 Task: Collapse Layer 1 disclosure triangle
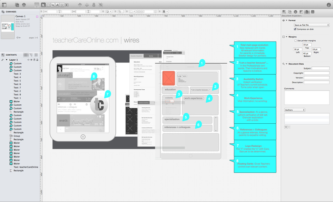[x=7, y=60]
